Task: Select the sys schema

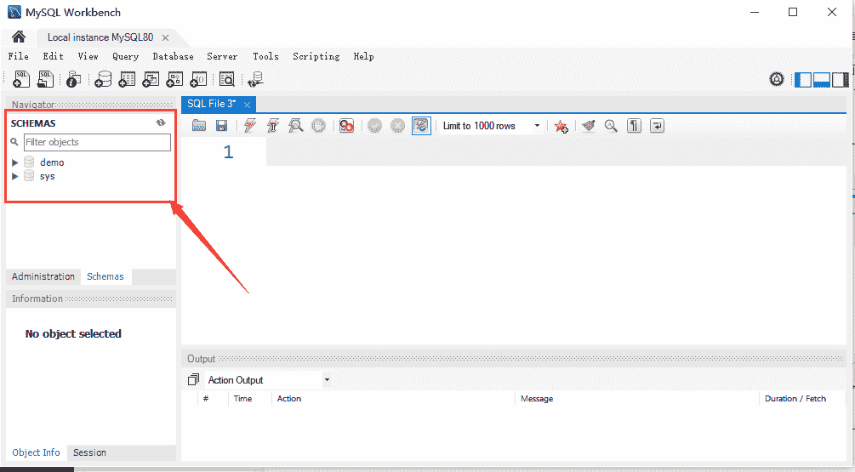Action: [x=47, y=176]
